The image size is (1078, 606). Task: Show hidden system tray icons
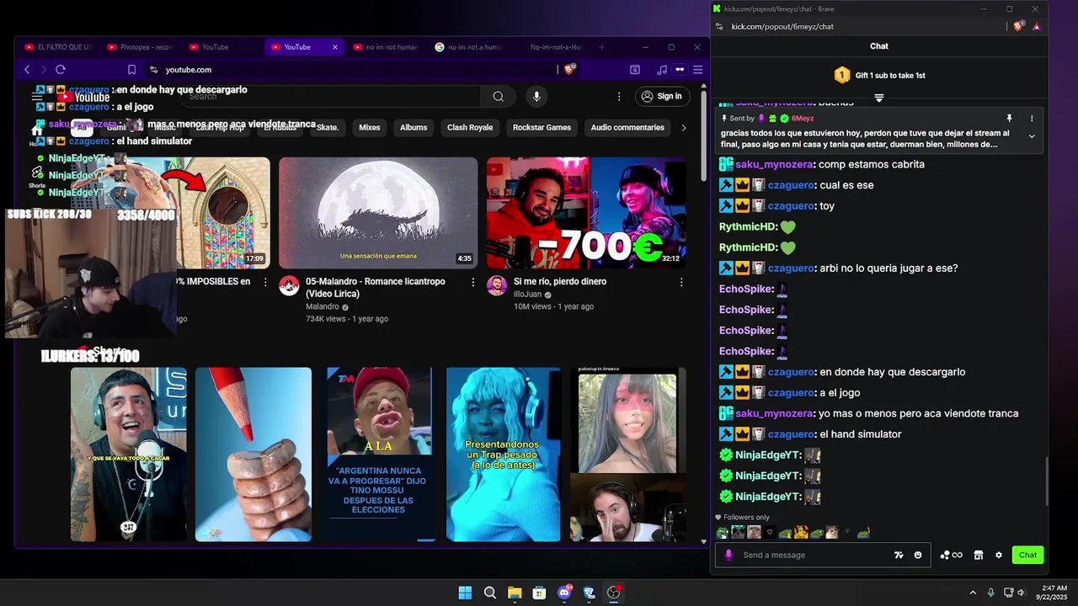click(973, 593)
